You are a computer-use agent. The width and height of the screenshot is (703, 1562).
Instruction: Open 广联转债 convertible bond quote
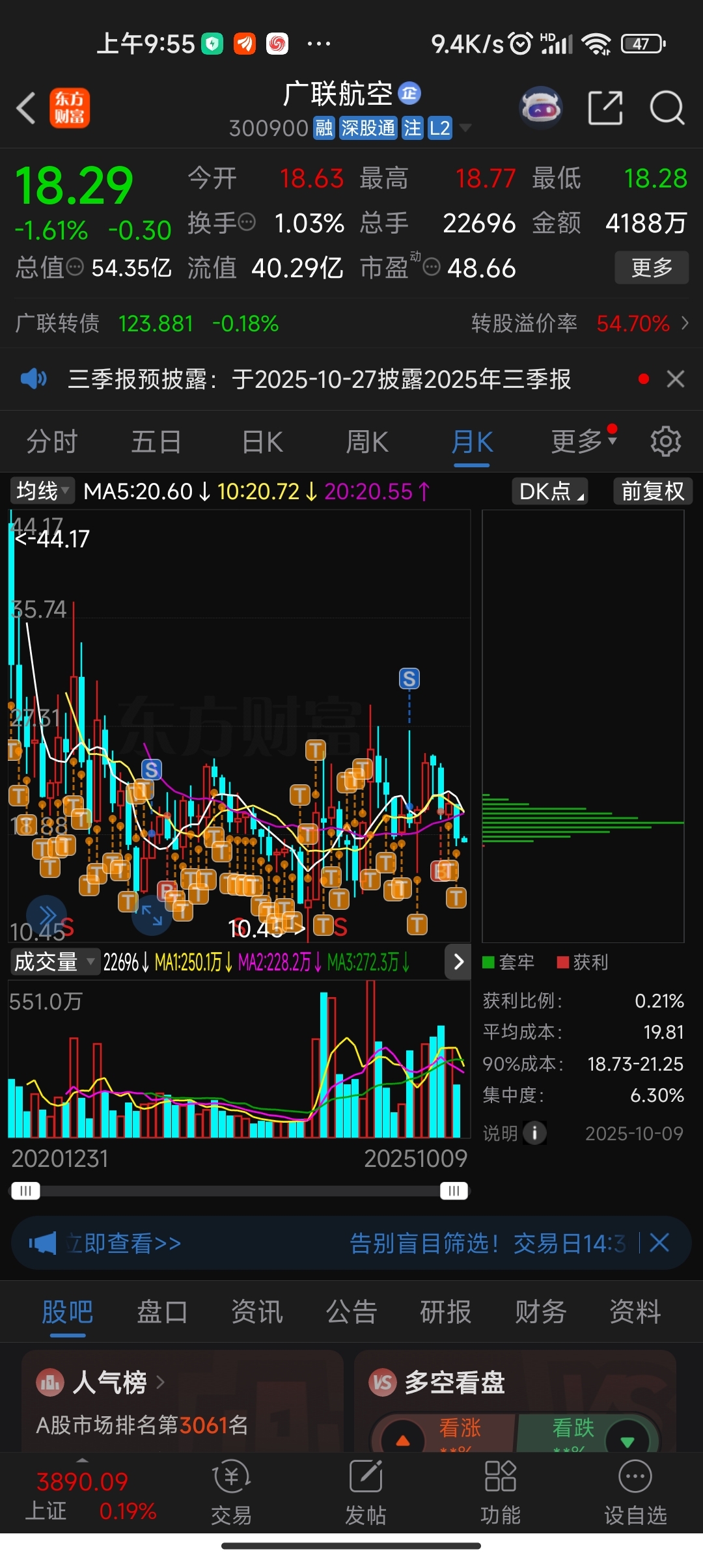click(x=147, y=323)
